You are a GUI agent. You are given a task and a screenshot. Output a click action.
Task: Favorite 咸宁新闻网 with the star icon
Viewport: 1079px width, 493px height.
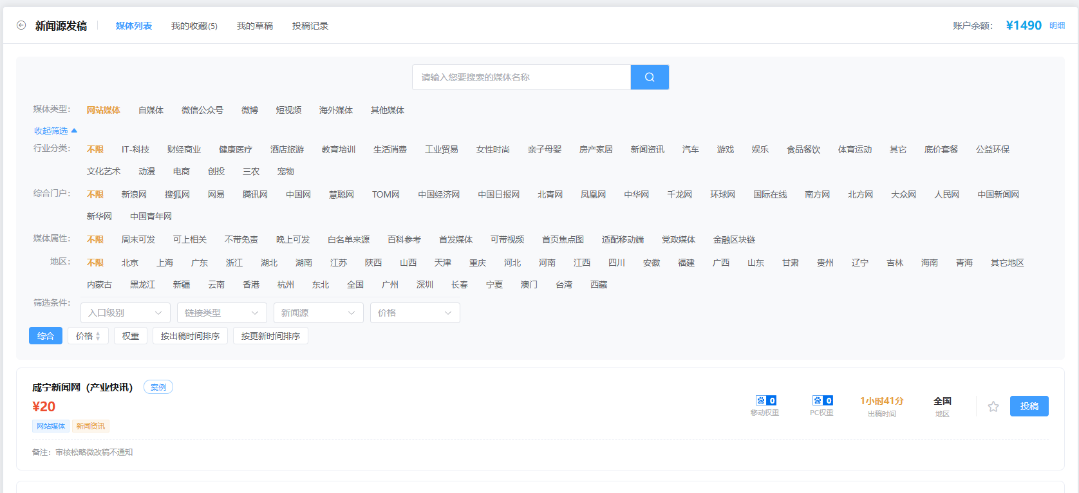(x=993, y=406)
